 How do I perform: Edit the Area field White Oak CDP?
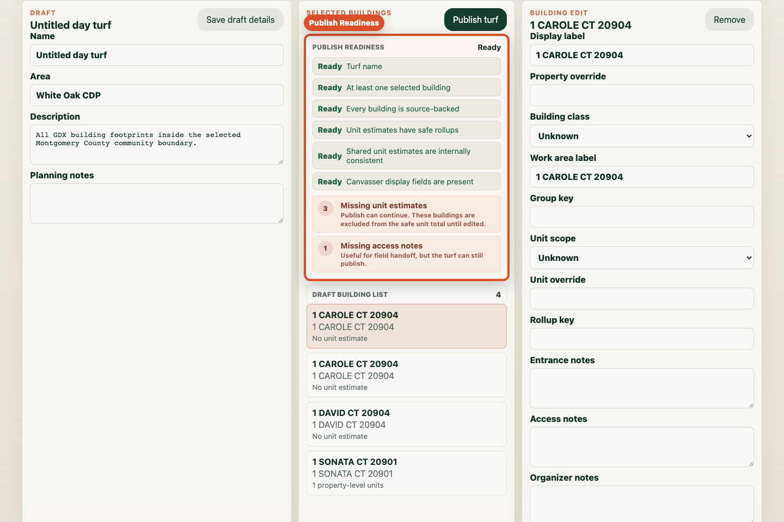coord(157,95)
